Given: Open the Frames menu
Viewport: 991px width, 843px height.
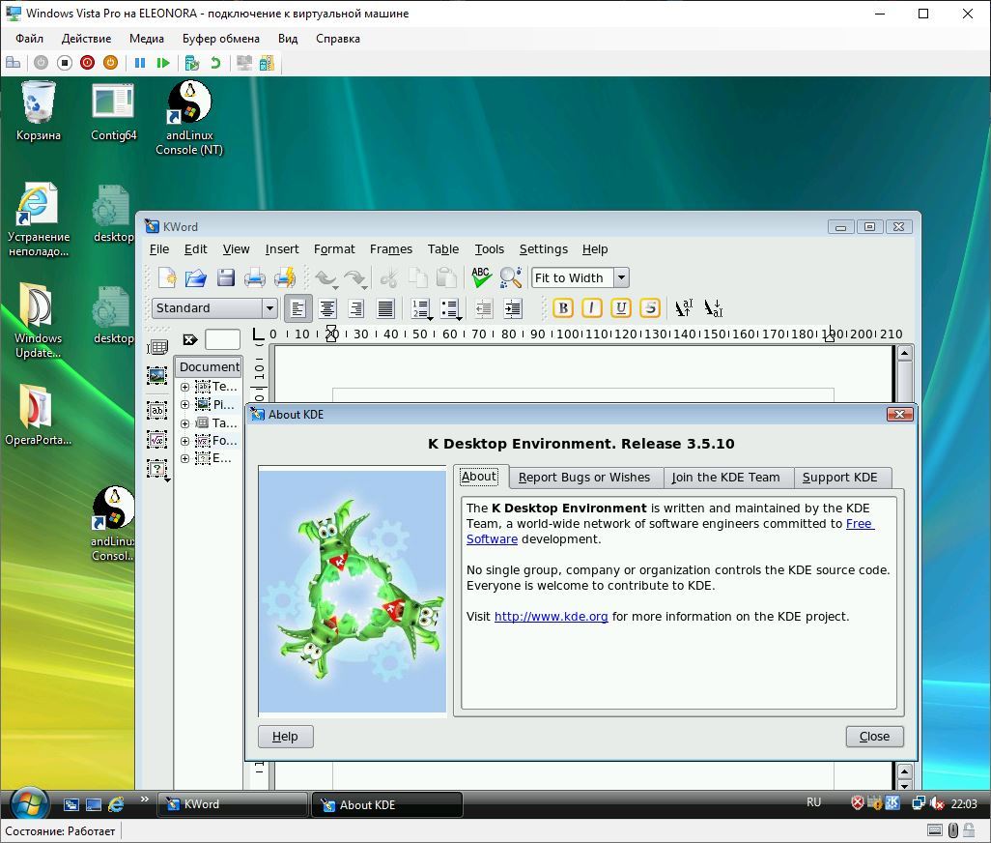Looking at the screenshot, I should (390, 249).
